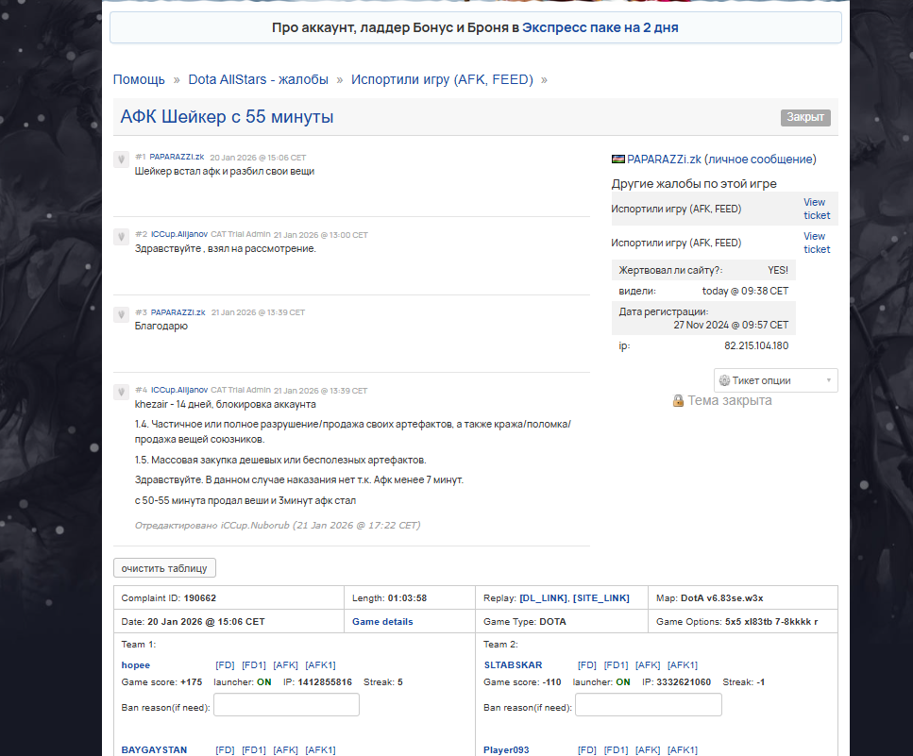Click [FD] tag for SLTABSKAR
Viewport: 913px width, 756px height.
pos(587,665)
